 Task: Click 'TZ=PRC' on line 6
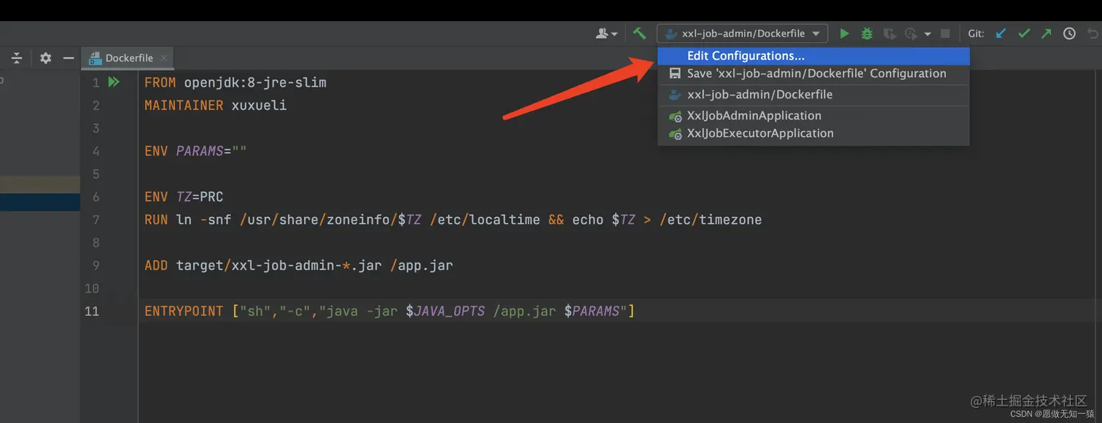tap(200, 197)
